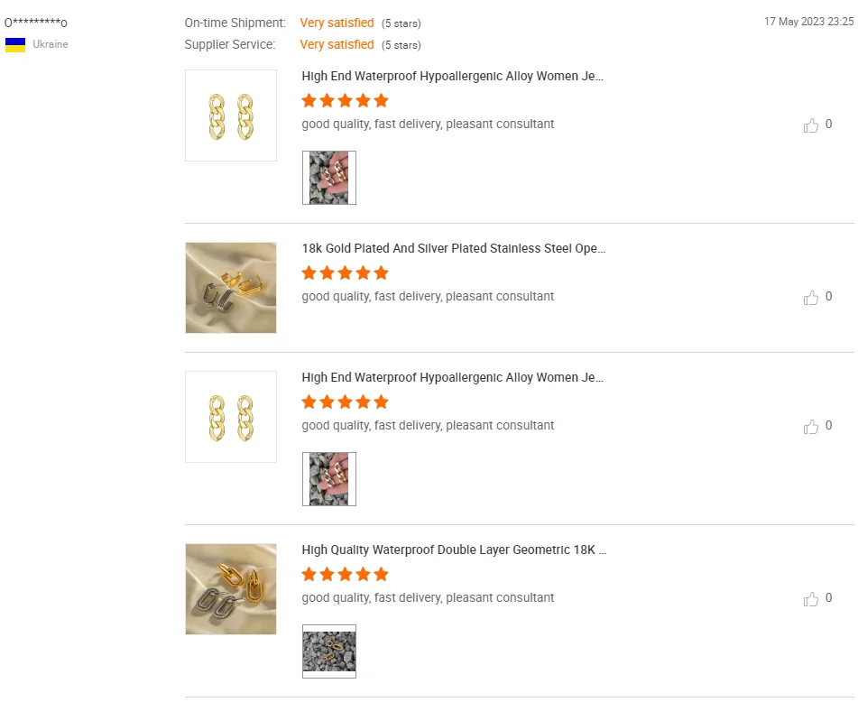Screen dimensions: 858x702
Task: Click the star rating under 18k Gold Plated
Action: click(345, 273)
